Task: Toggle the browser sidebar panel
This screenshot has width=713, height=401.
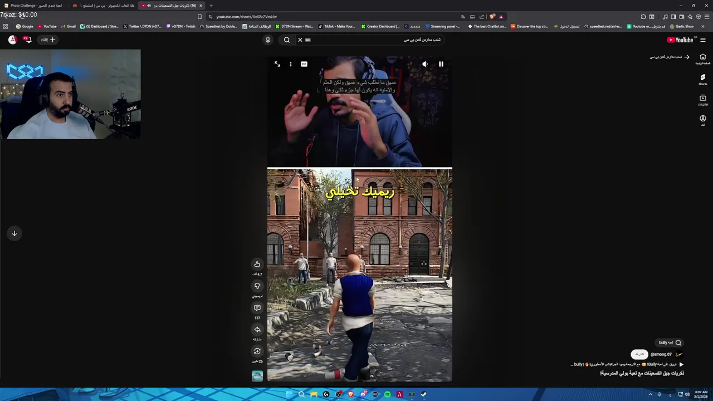Action: pyautogui.click(x=673, y=17)
